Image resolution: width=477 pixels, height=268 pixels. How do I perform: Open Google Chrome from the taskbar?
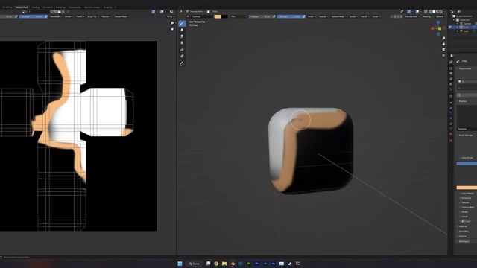pyautogui.click(x=216, y=264)
